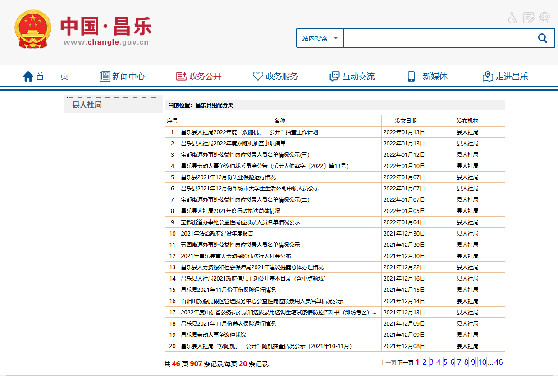Click the wheelchair accessibility icon

click(x=512, y=18)
